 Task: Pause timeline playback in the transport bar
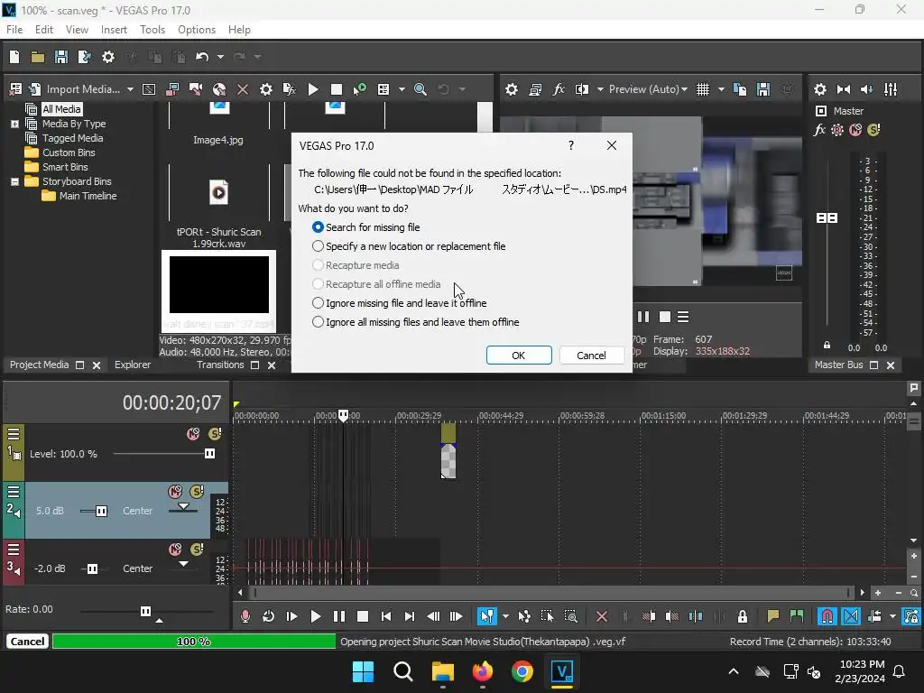pyautogui.click(x=339, y=616)
